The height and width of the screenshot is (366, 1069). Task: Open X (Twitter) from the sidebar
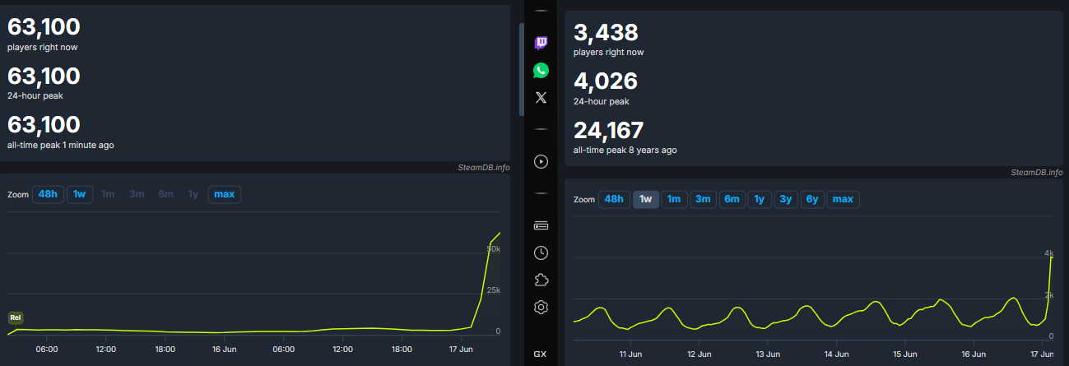pyautogui.click(x=541, y=97)
